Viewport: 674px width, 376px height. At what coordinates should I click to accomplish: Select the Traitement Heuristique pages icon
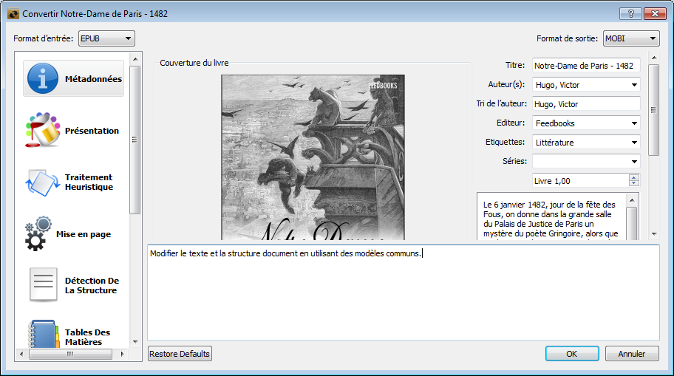click(43, 182)
